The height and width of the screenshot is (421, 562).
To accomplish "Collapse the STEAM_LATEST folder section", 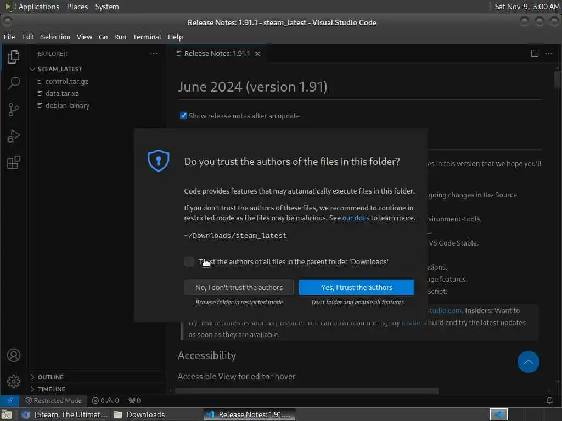I will click(x=60, y=69).
